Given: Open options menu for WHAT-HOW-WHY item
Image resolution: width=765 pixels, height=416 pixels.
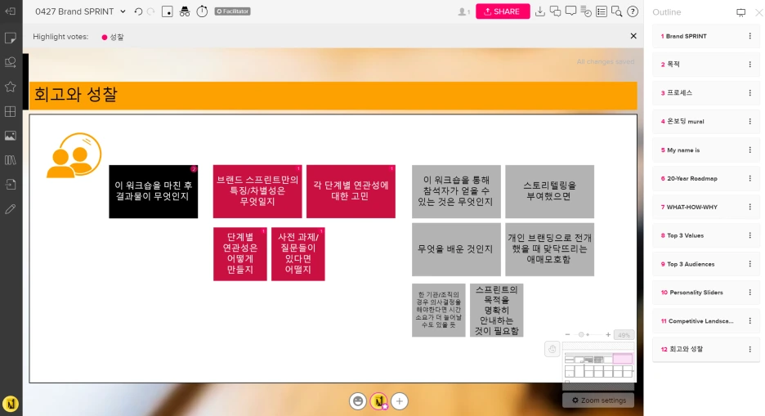Looking at the screenshot, I should 749,208.
